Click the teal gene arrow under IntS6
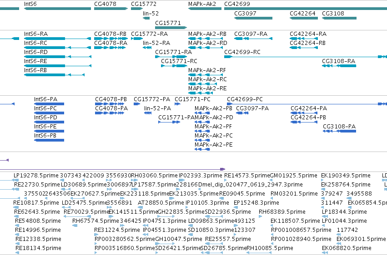Viewport: 387px width, 255px height. pos(57,9)
